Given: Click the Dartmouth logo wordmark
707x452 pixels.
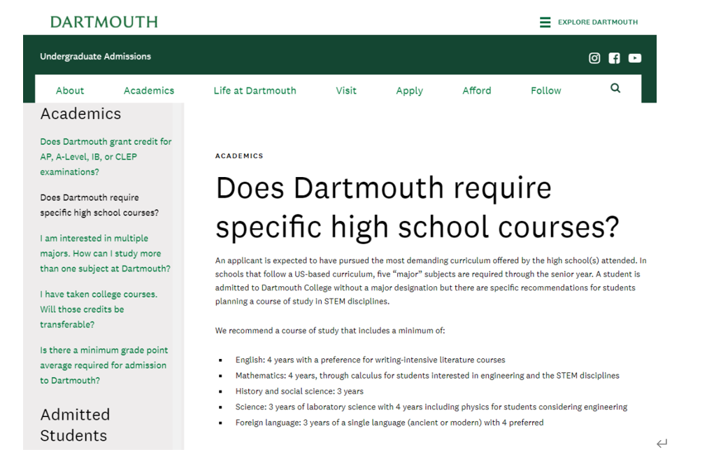Looking at the screenshot, I should pos(104,22).
